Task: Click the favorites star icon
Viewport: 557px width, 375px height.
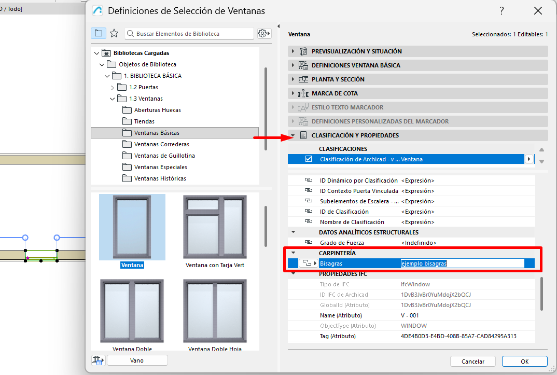Action: pos(114,33)
